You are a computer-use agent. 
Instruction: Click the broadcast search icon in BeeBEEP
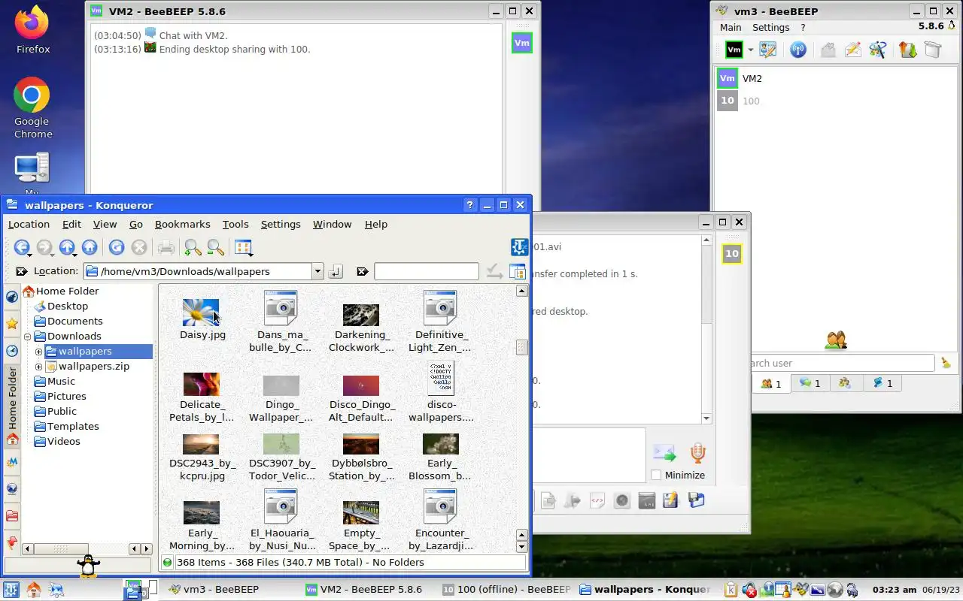(798, 50)
